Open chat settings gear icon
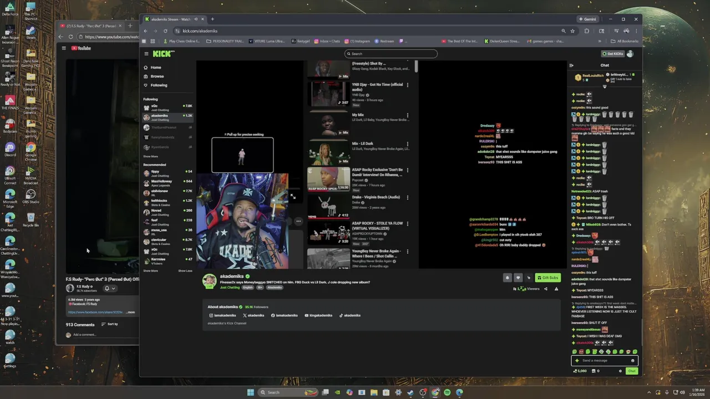Image resolution: width=710 pixels, height=399 pixels. [x=620, y=371]
